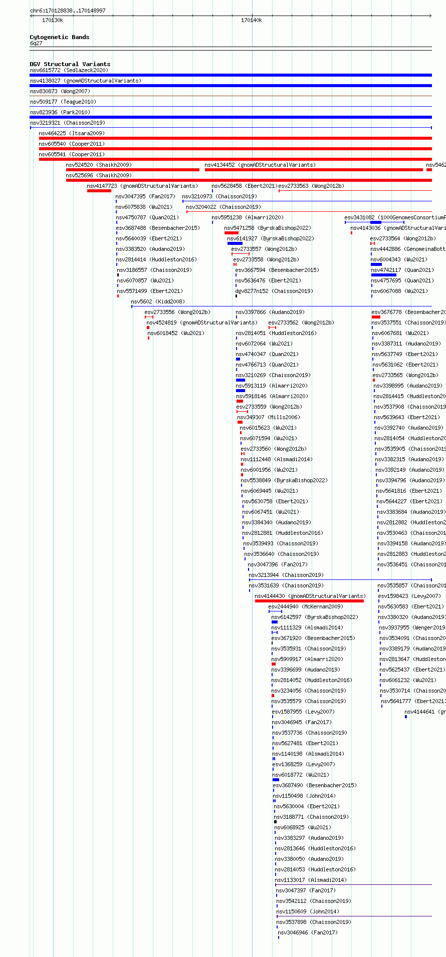Select esv2733564 (Wong2012b) label
This screenshot has height=957, width=446.
click(403, 238)
